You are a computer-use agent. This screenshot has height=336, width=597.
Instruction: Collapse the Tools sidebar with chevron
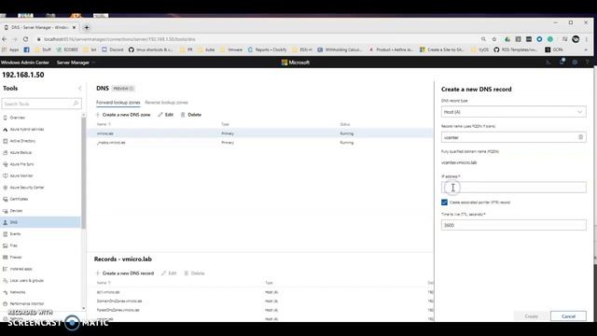coord(80,89)
